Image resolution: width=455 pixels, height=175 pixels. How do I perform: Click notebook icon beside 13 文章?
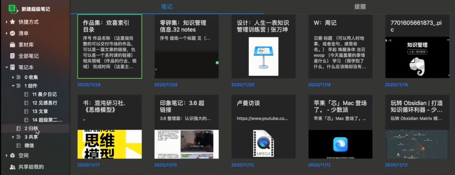[26, 111]
